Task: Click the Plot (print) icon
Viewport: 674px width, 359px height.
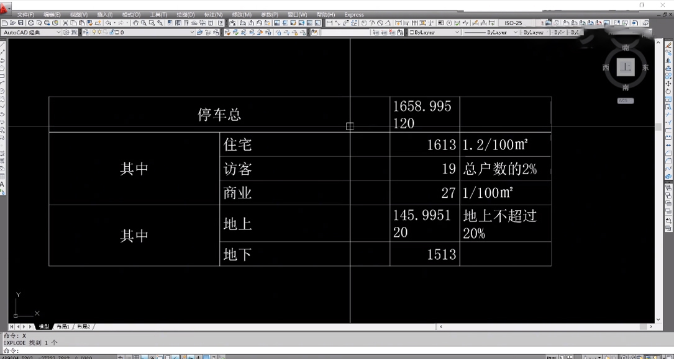Action: click(x=30, y=23)
